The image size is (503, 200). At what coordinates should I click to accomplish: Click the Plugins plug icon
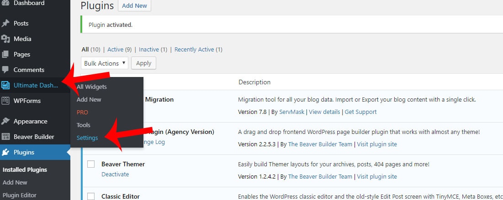pos(5,152)
